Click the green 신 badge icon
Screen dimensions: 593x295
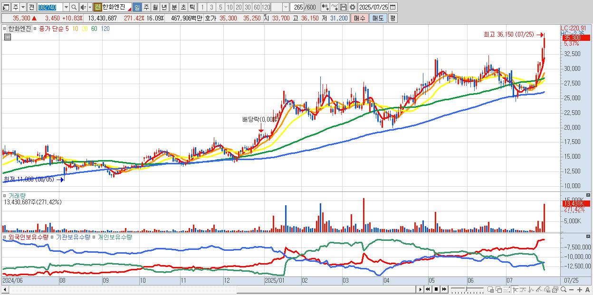[97, 8]
